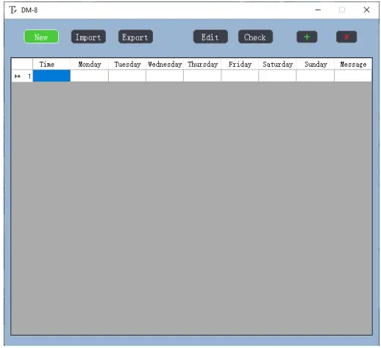Click the DM-8 app icon in title bar
This screenshot has height=348, width=381.
click(x=13, y=10)
